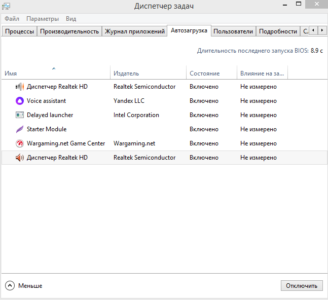
Task: Switch to the Производительность tab
Action: (69, 31)
